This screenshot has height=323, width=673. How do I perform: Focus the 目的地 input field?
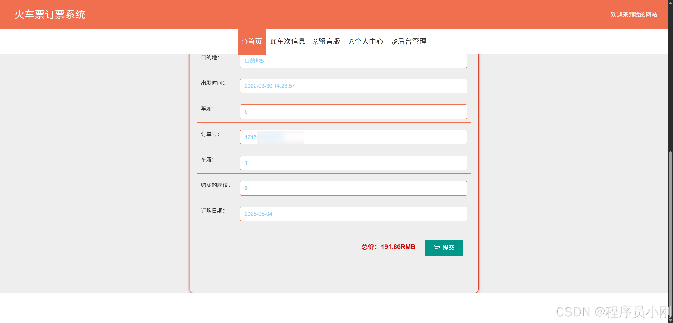(353, 61)
